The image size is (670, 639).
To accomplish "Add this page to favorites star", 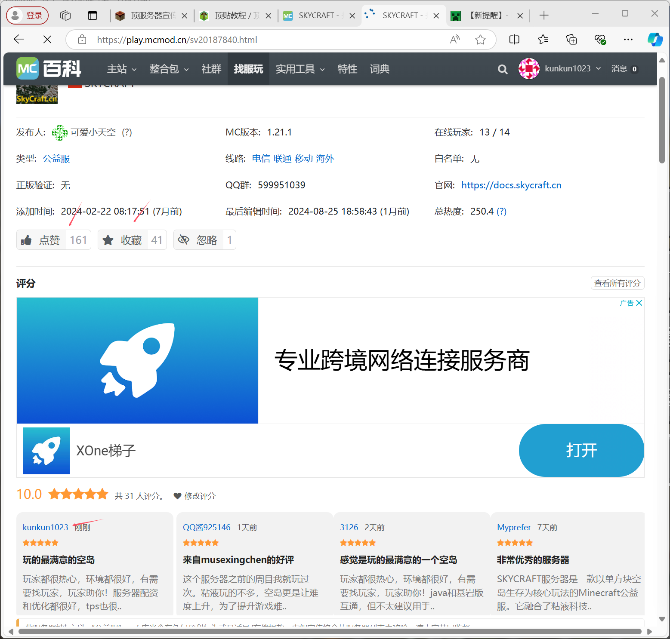I will (x=480, y=40).
